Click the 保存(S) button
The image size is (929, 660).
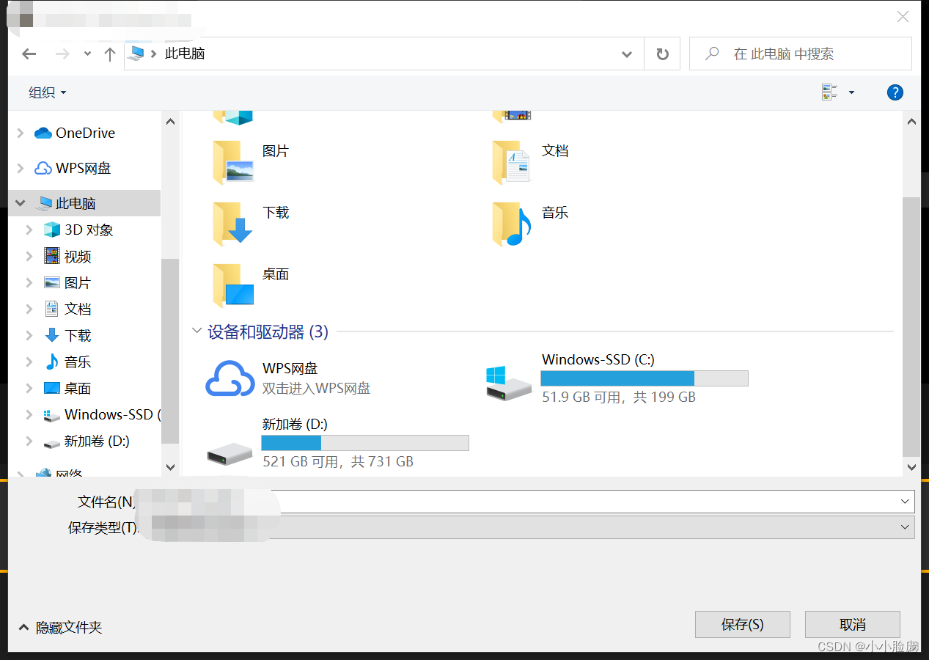tap(742, 624)
